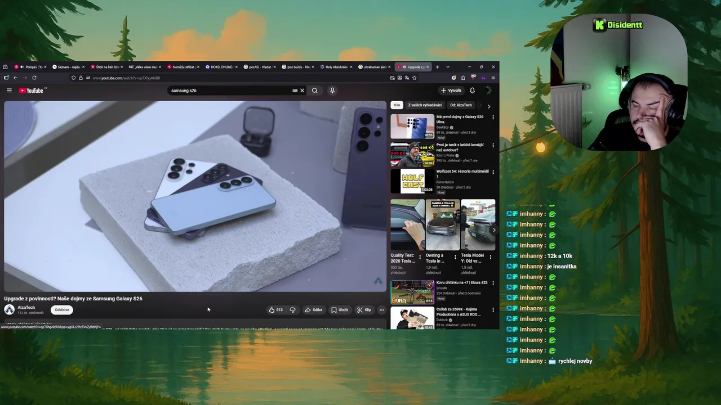The width and height of the screenshot is (721, 405).
Task: Dislike the Samsung Galaxy S26 video
Action: (x=292, y=310)
